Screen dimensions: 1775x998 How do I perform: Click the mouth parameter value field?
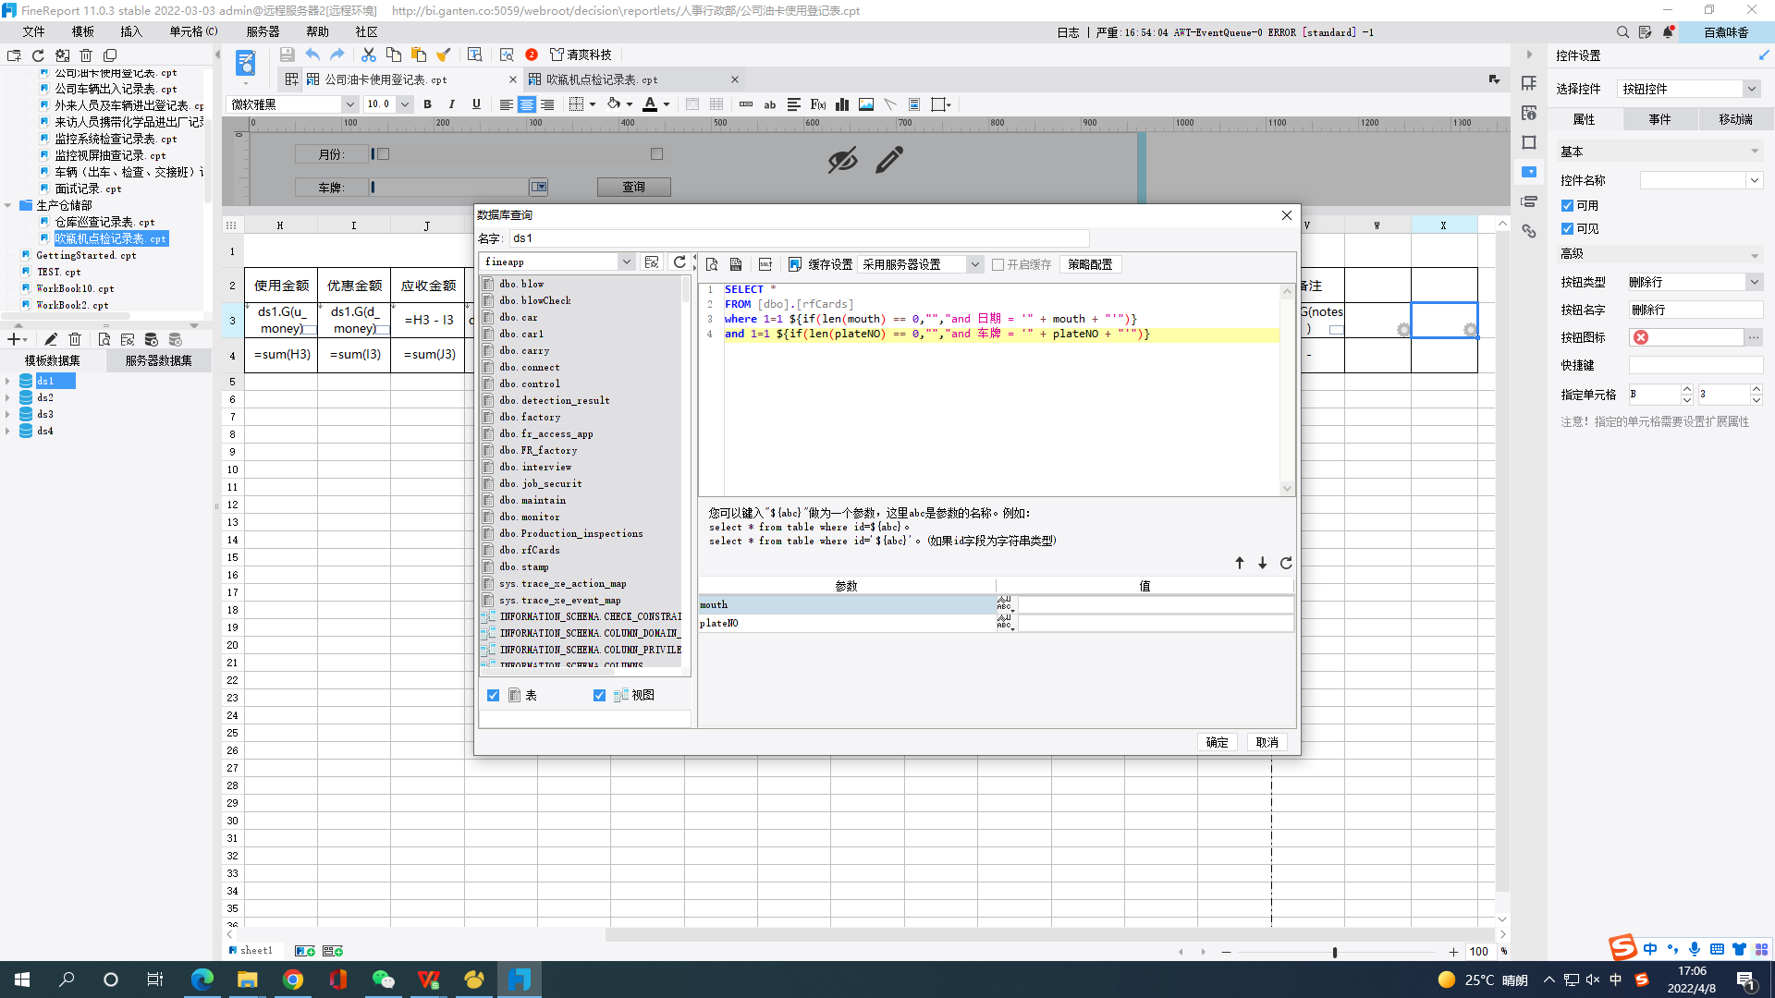[1155, 605]
